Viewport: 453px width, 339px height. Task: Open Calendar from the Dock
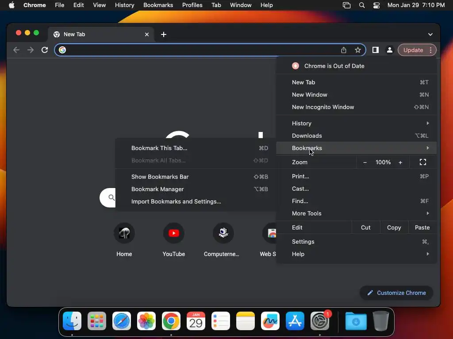[x=196, y=321]
